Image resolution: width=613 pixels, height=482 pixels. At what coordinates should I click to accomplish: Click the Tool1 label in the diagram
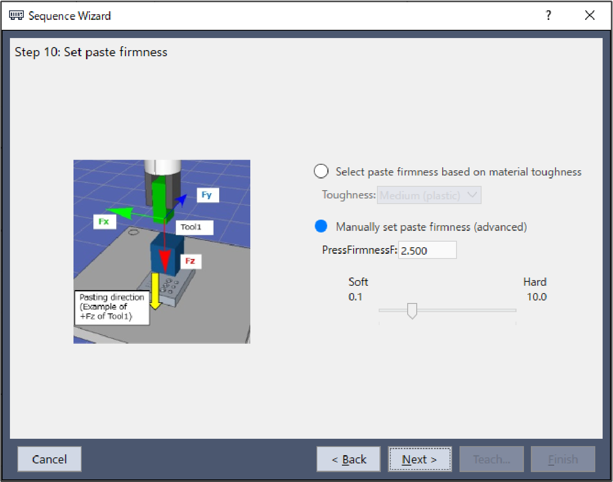tap(194, 227)
